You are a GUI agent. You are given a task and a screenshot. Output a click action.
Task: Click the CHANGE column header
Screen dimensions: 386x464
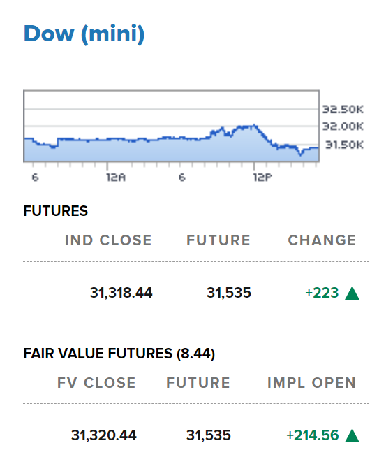tap(322, 240)
